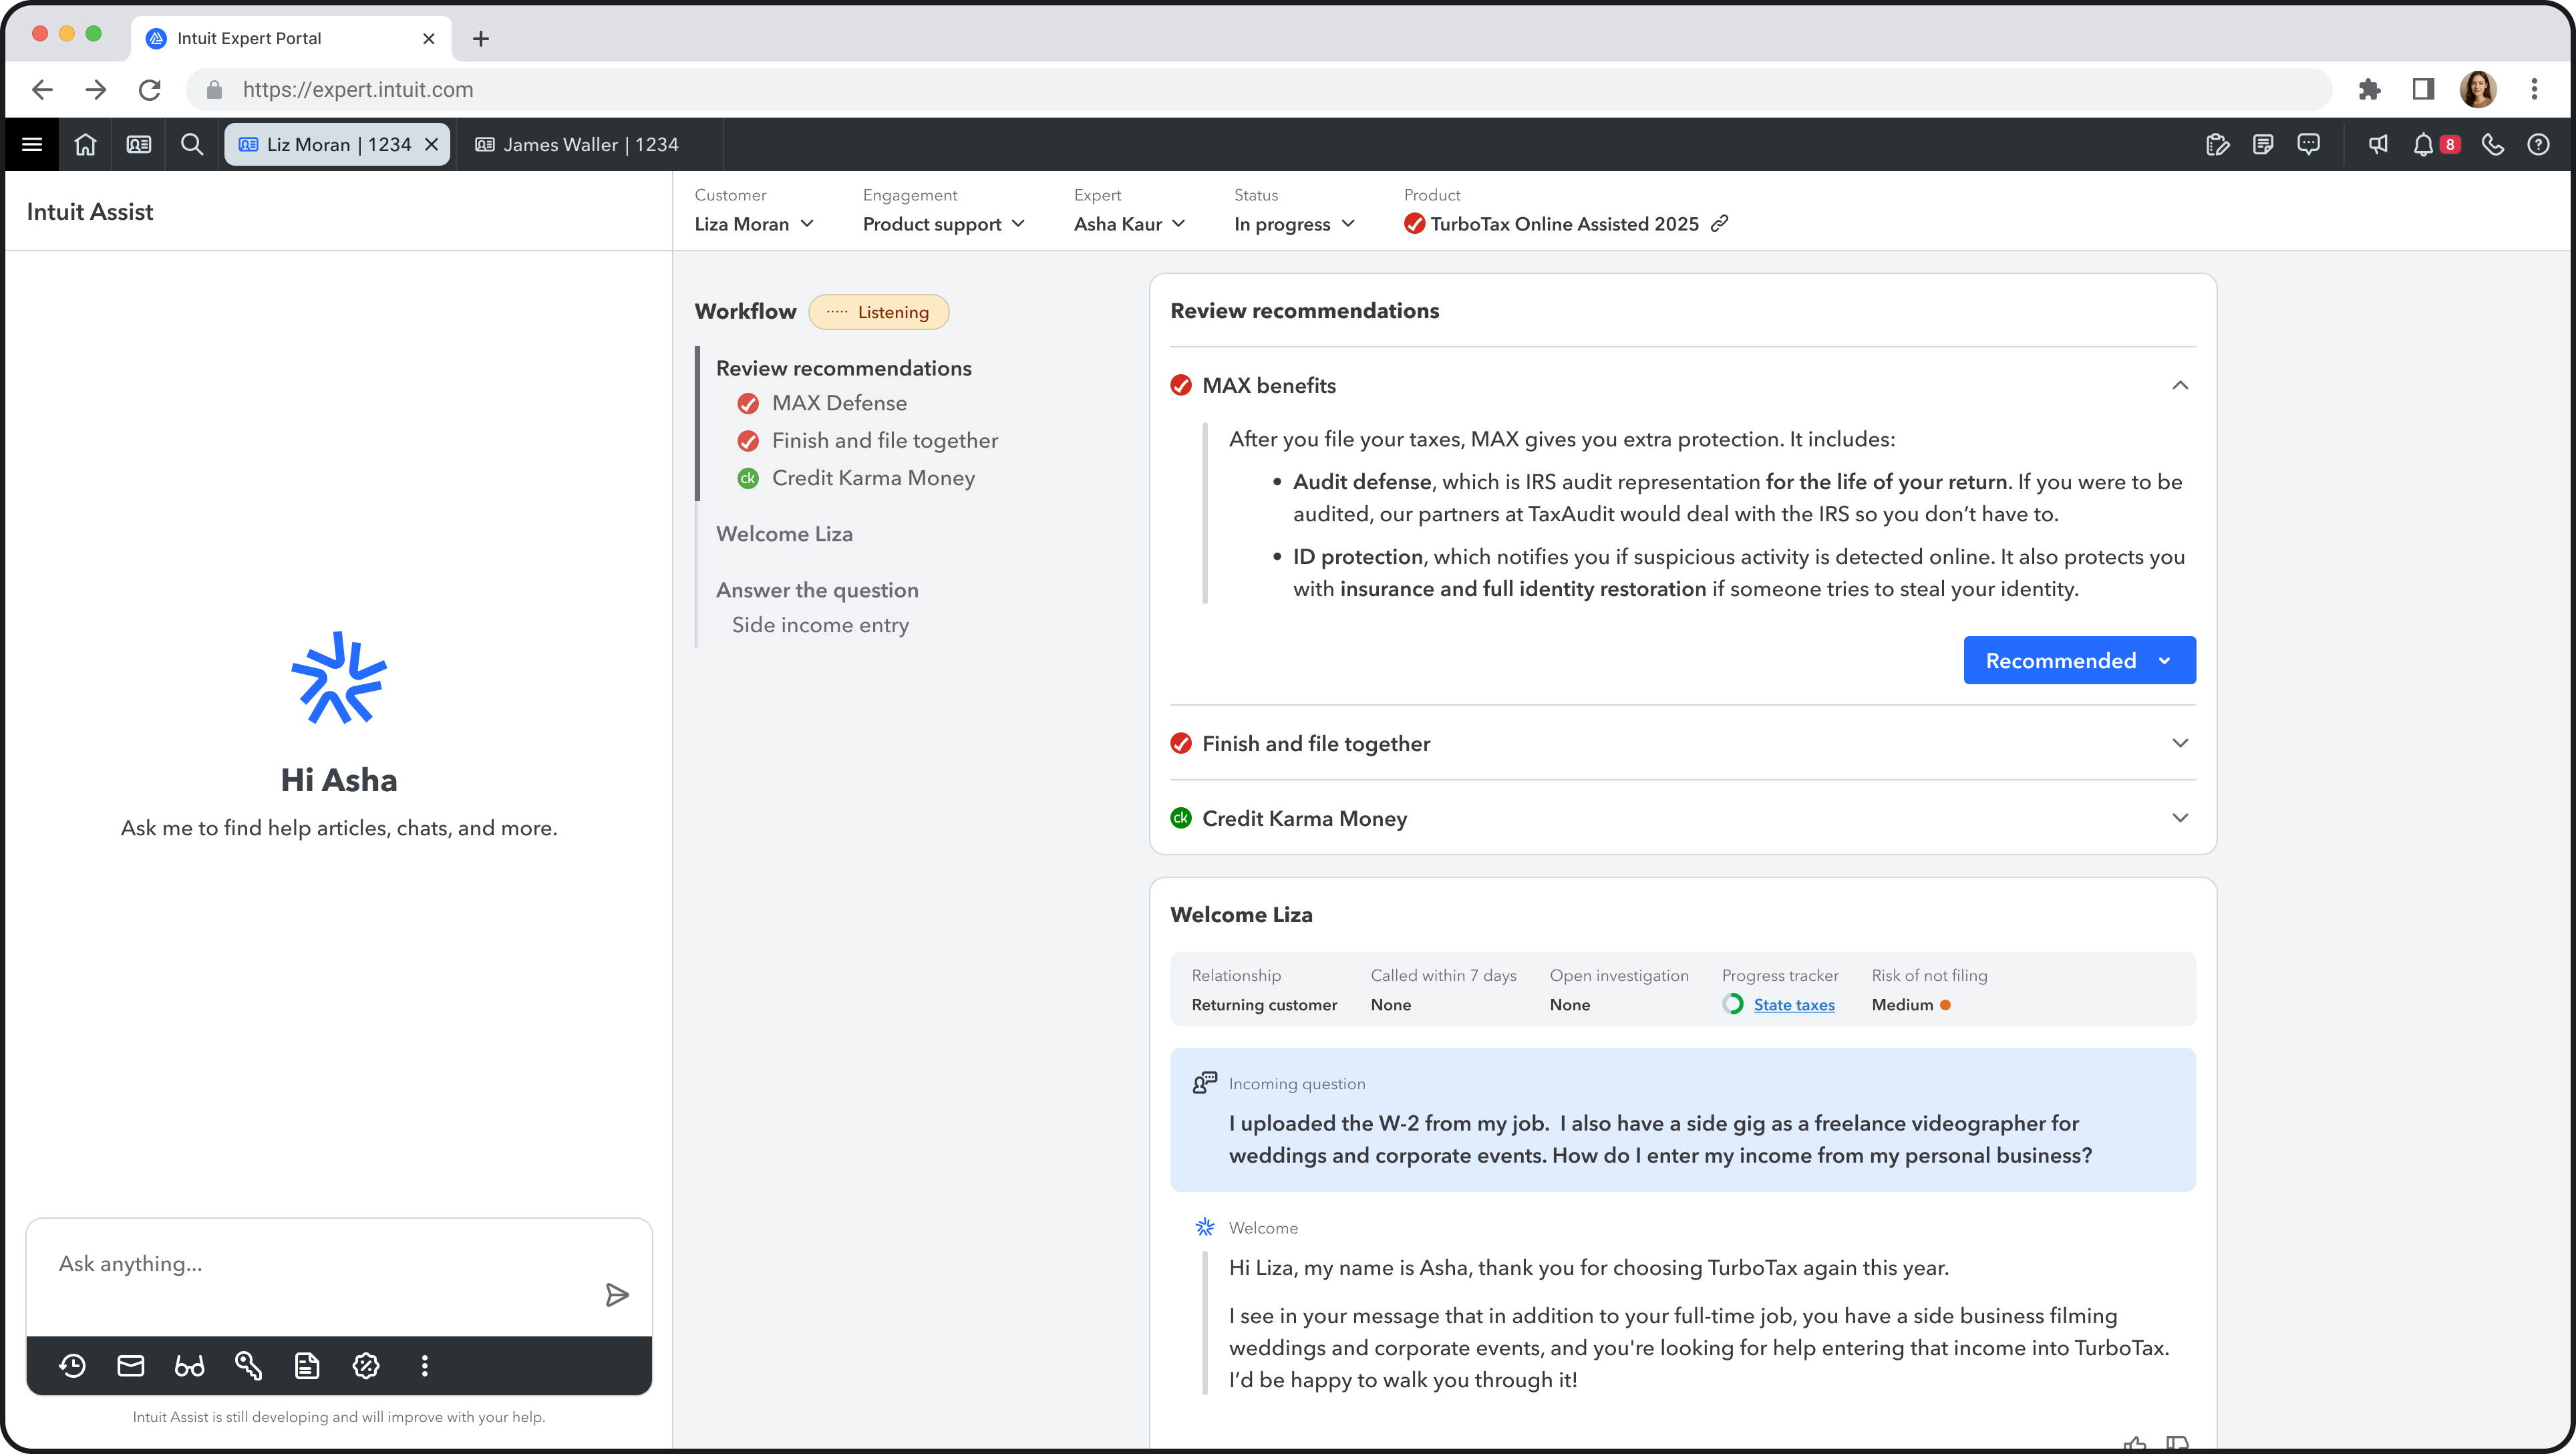Expand the Finish and file together section

(x=2180, y=743)
